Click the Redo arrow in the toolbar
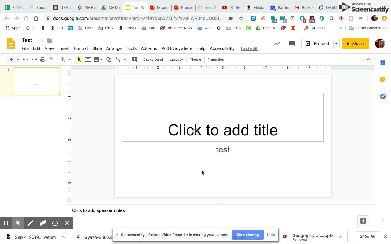Image resolution: width=391 pixels, height=244 pixels. [x=34, y=59]
